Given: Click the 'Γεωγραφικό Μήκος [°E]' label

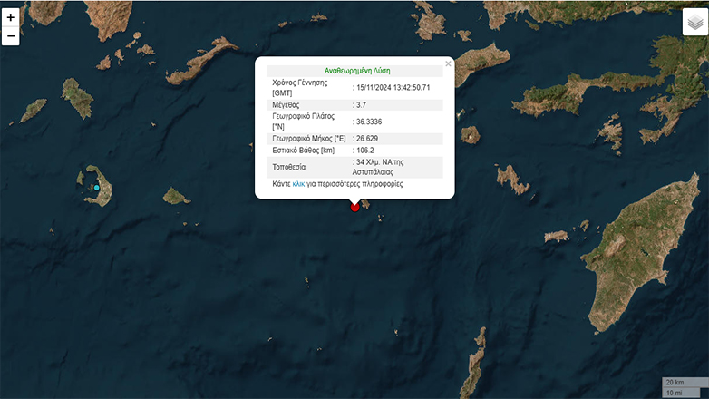Looking at the screenshot, I should pyautogui.click(x=309, y=138).
